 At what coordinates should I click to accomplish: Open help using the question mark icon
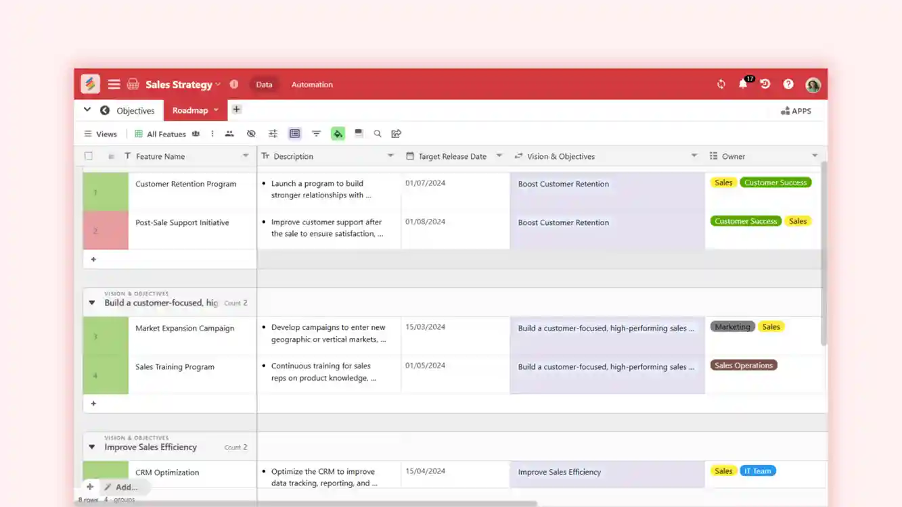788,84
